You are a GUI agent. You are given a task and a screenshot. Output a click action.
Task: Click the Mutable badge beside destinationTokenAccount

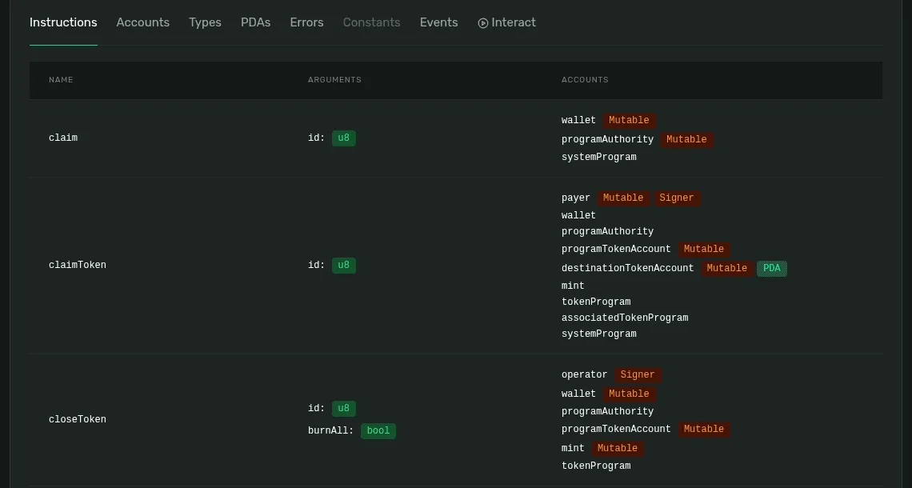point(727,268)
